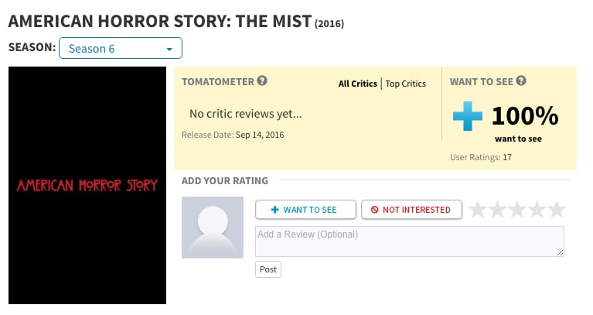Rate one star in the rating row

point(478,210)
